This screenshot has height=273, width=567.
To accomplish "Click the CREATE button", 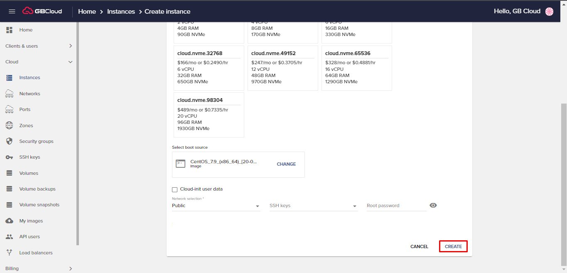I will tap(453, 246).
